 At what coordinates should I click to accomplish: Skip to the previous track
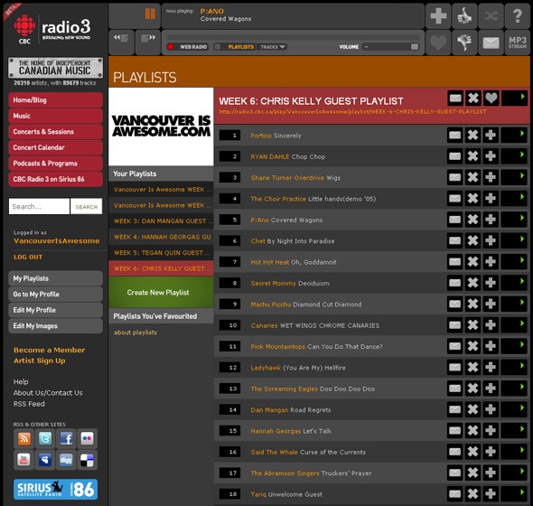point(121,42)
